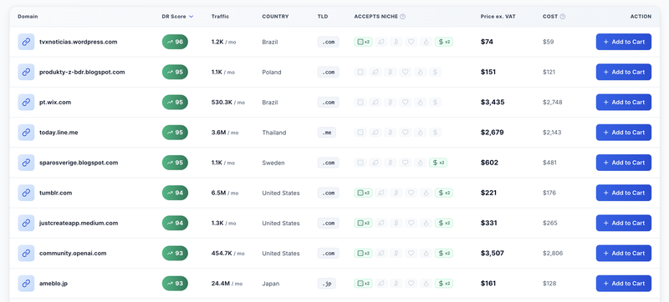Click the $2,679 price for today.line.me

coord(492,133)
